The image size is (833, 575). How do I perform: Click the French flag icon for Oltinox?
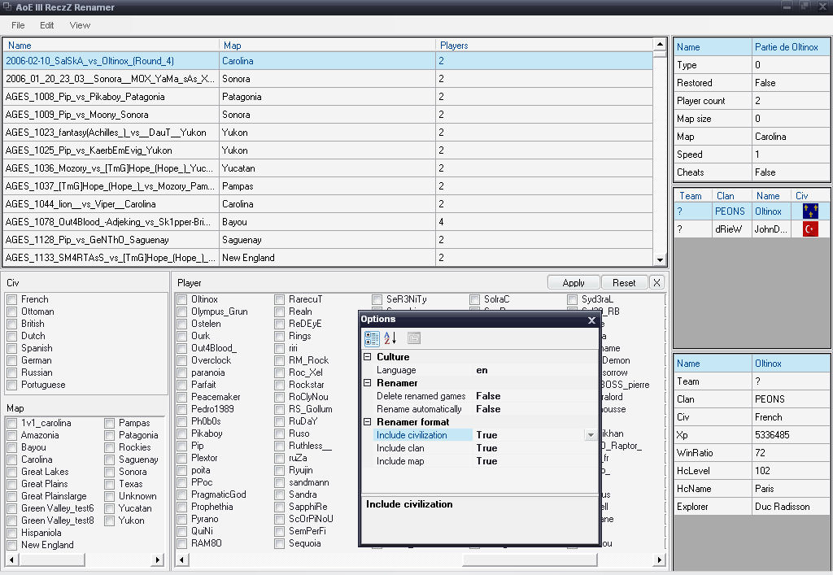[x=810, y=211]
